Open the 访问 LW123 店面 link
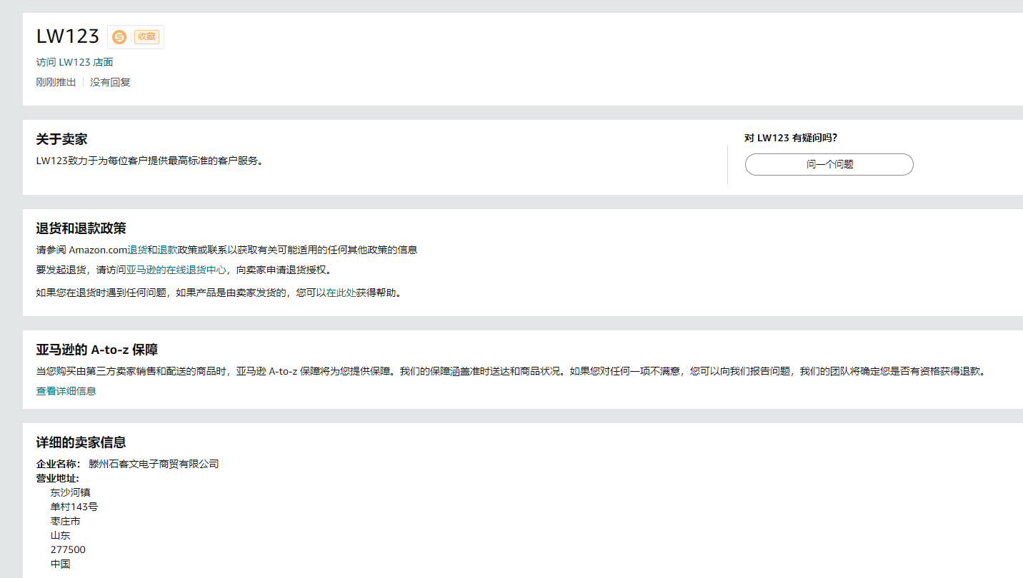 (75, 62)
